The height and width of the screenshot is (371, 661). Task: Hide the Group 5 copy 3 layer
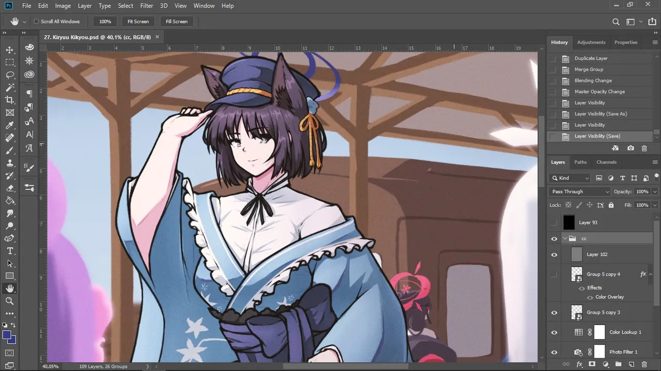pyautogui.click(x=554, y=313)
